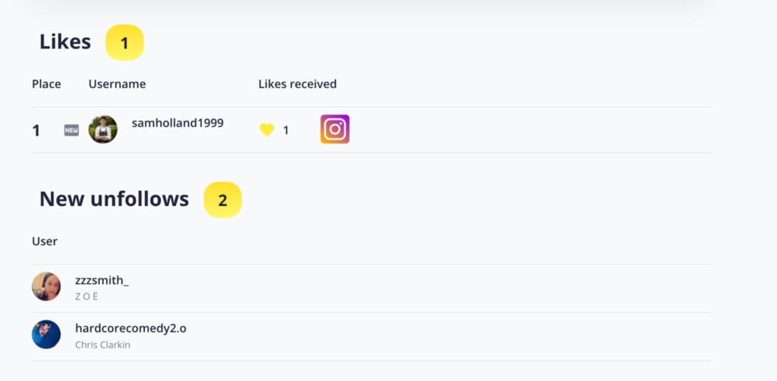Click the New unfollows section heading
Viewport: 777px width, 381px height.
coord(114,199)
